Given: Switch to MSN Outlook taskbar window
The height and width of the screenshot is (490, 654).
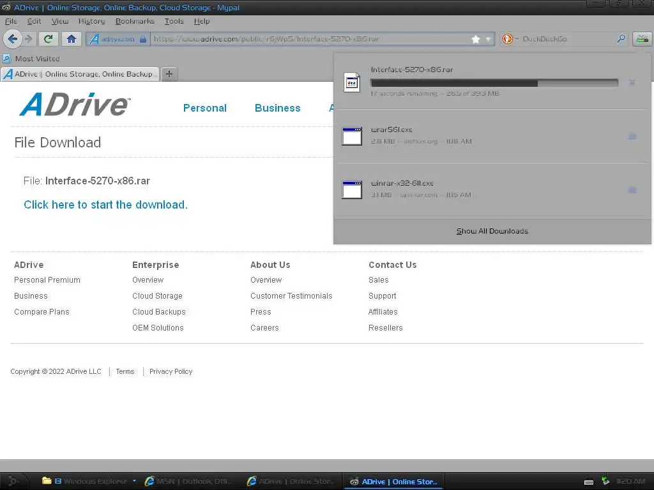Looking at the screenshot, I should [x=188, y=481].
